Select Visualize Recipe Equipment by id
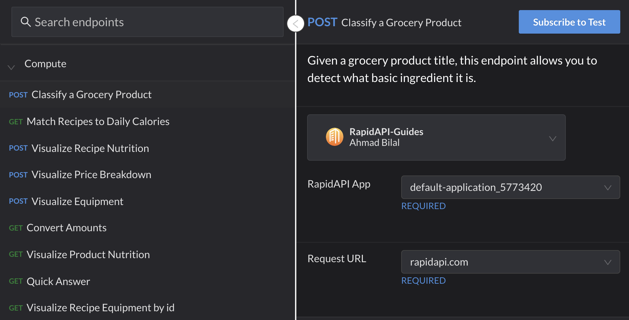This screenshot has width=629, height=320. click(x=148, y=308)
